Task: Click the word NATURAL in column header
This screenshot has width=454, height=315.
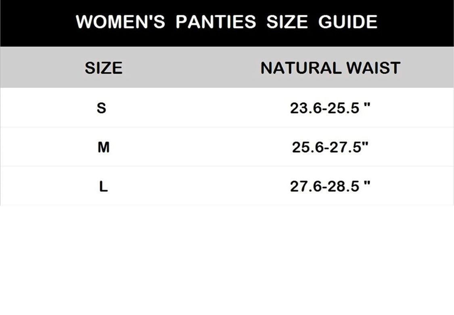Action: point(301,68)
